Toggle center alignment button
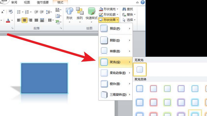This screenshot has width=207, height=116. coord(24,20)
